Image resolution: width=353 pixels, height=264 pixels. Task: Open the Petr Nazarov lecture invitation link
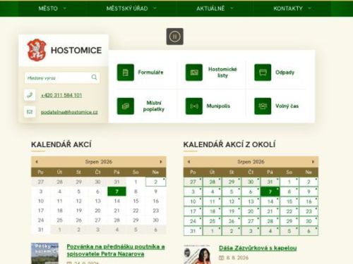[116, 250]
